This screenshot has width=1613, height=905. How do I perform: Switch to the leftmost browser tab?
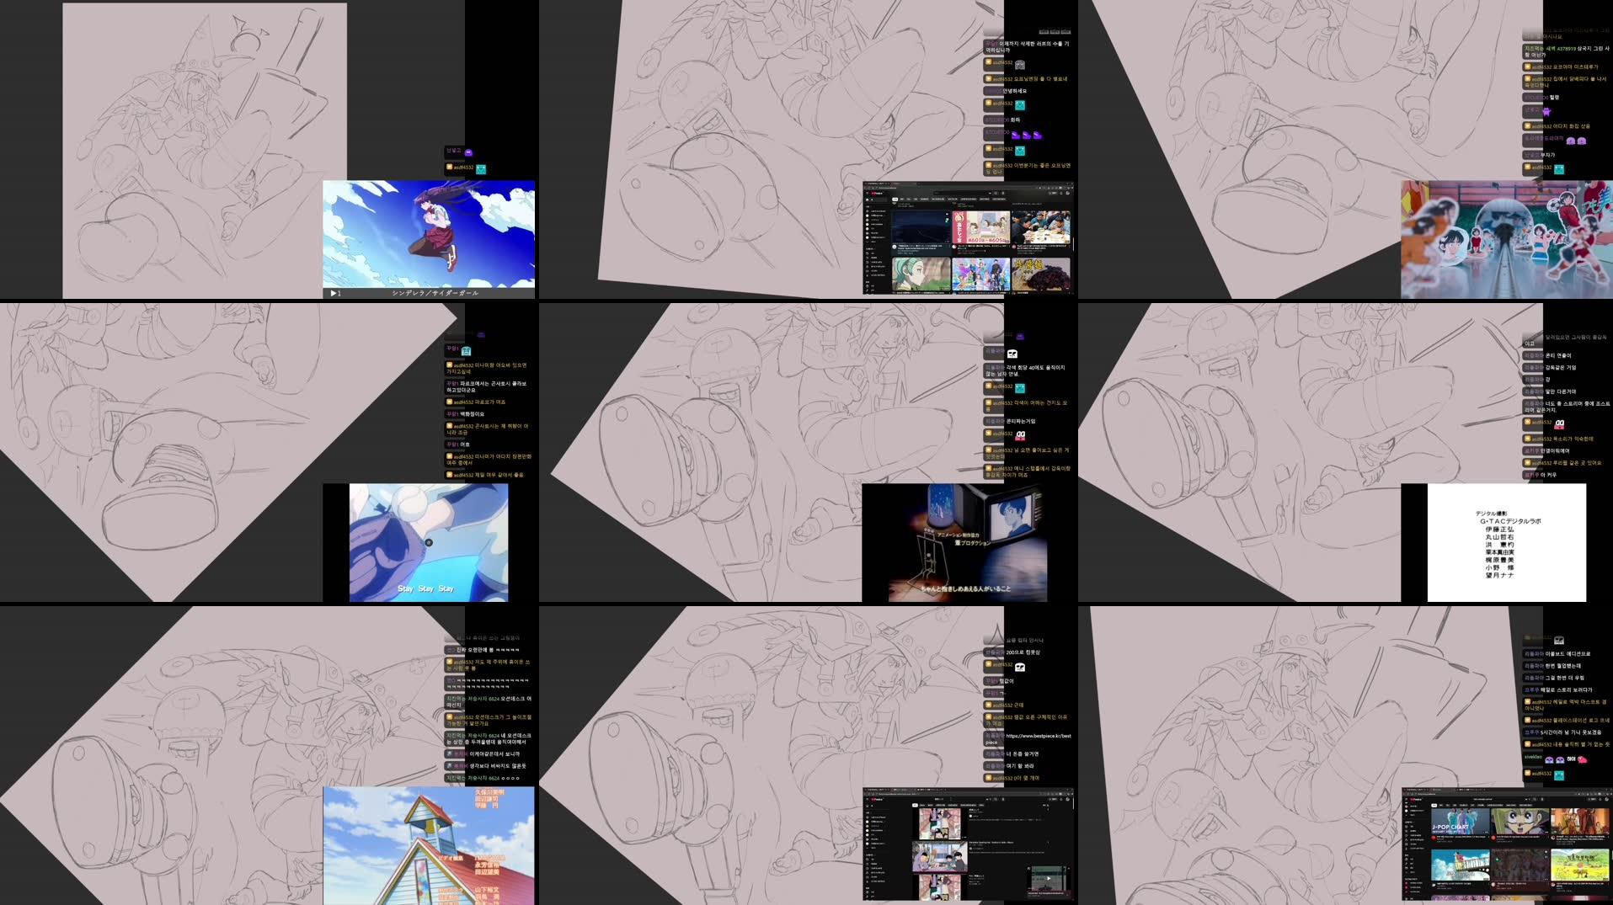coord(1408,790)
